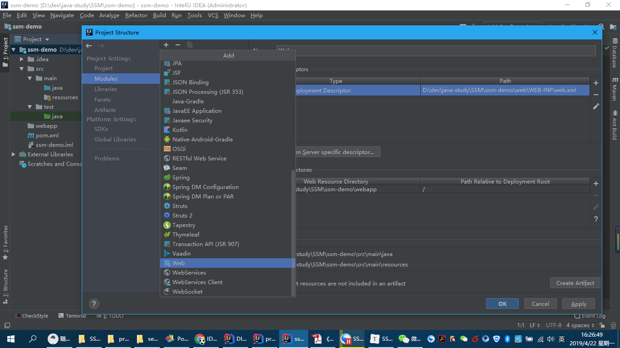Click the taskbar search magnifier
Screen dimensions: 620x348
coord(33,339)
